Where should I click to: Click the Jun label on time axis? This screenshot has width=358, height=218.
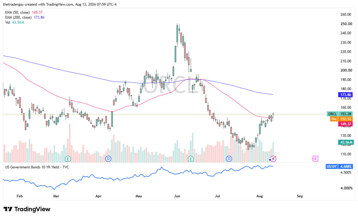click(x=177, y=196)
